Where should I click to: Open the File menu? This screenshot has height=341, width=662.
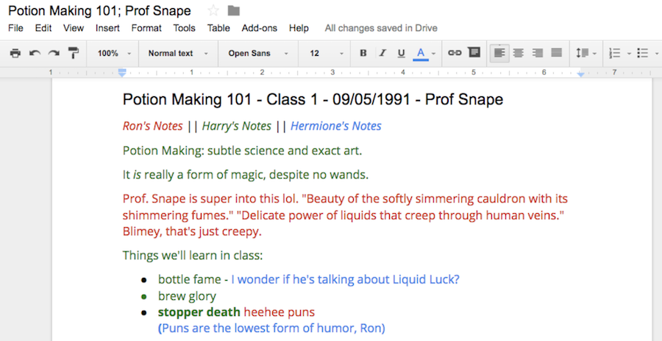click(x=15, y=28)
